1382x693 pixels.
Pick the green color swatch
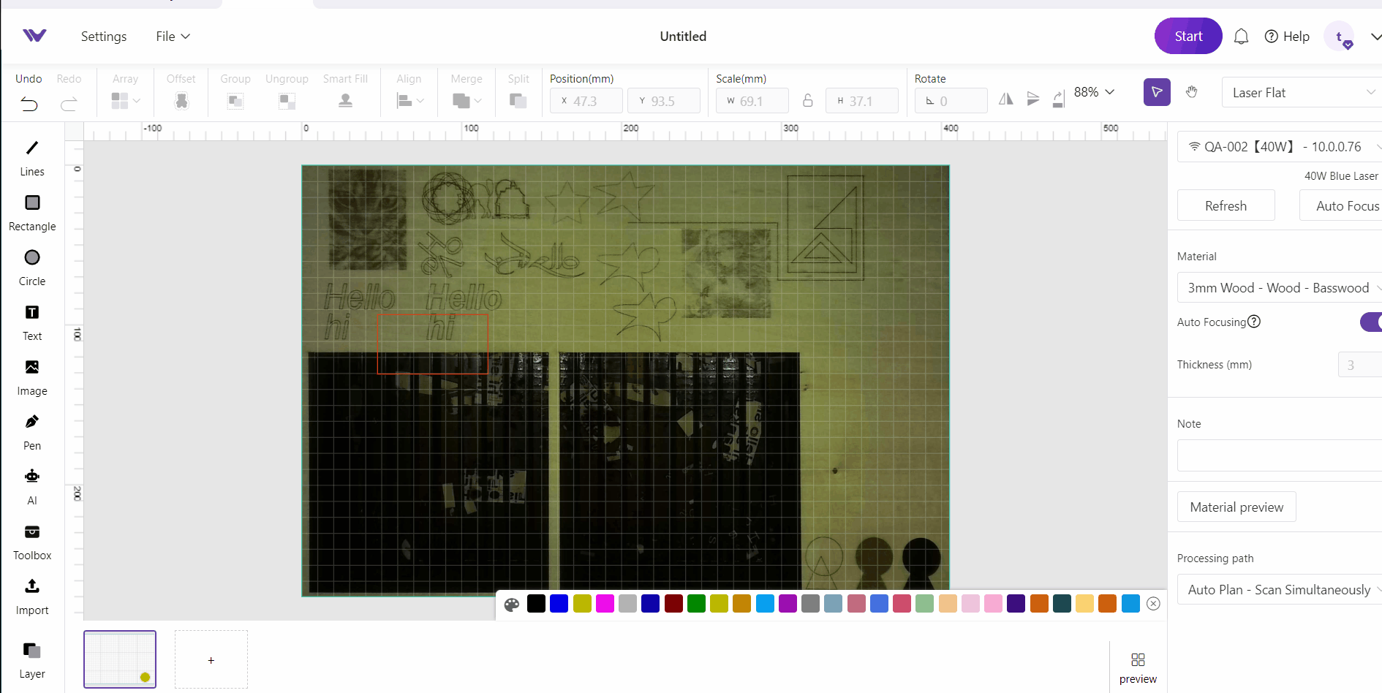click(x=696, y=603)
